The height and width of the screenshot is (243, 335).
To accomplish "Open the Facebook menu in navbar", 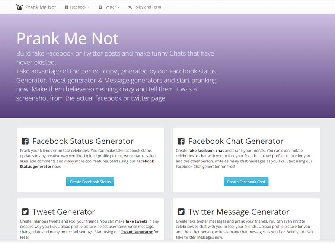I will [x=77, y=7].
